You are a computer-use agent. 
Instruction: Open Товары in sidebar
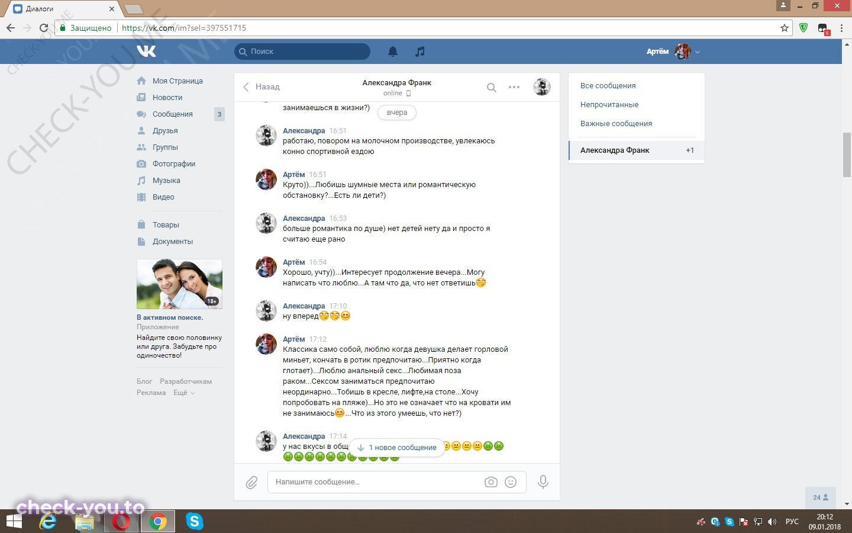coord(166,225)
